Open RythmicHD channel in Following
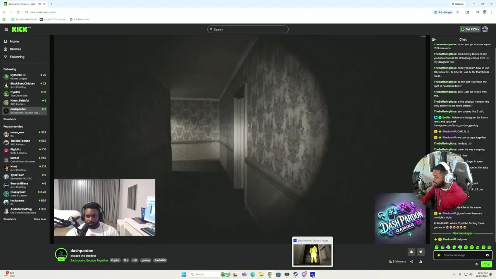 pyautogui.click(x=25, y=77)
